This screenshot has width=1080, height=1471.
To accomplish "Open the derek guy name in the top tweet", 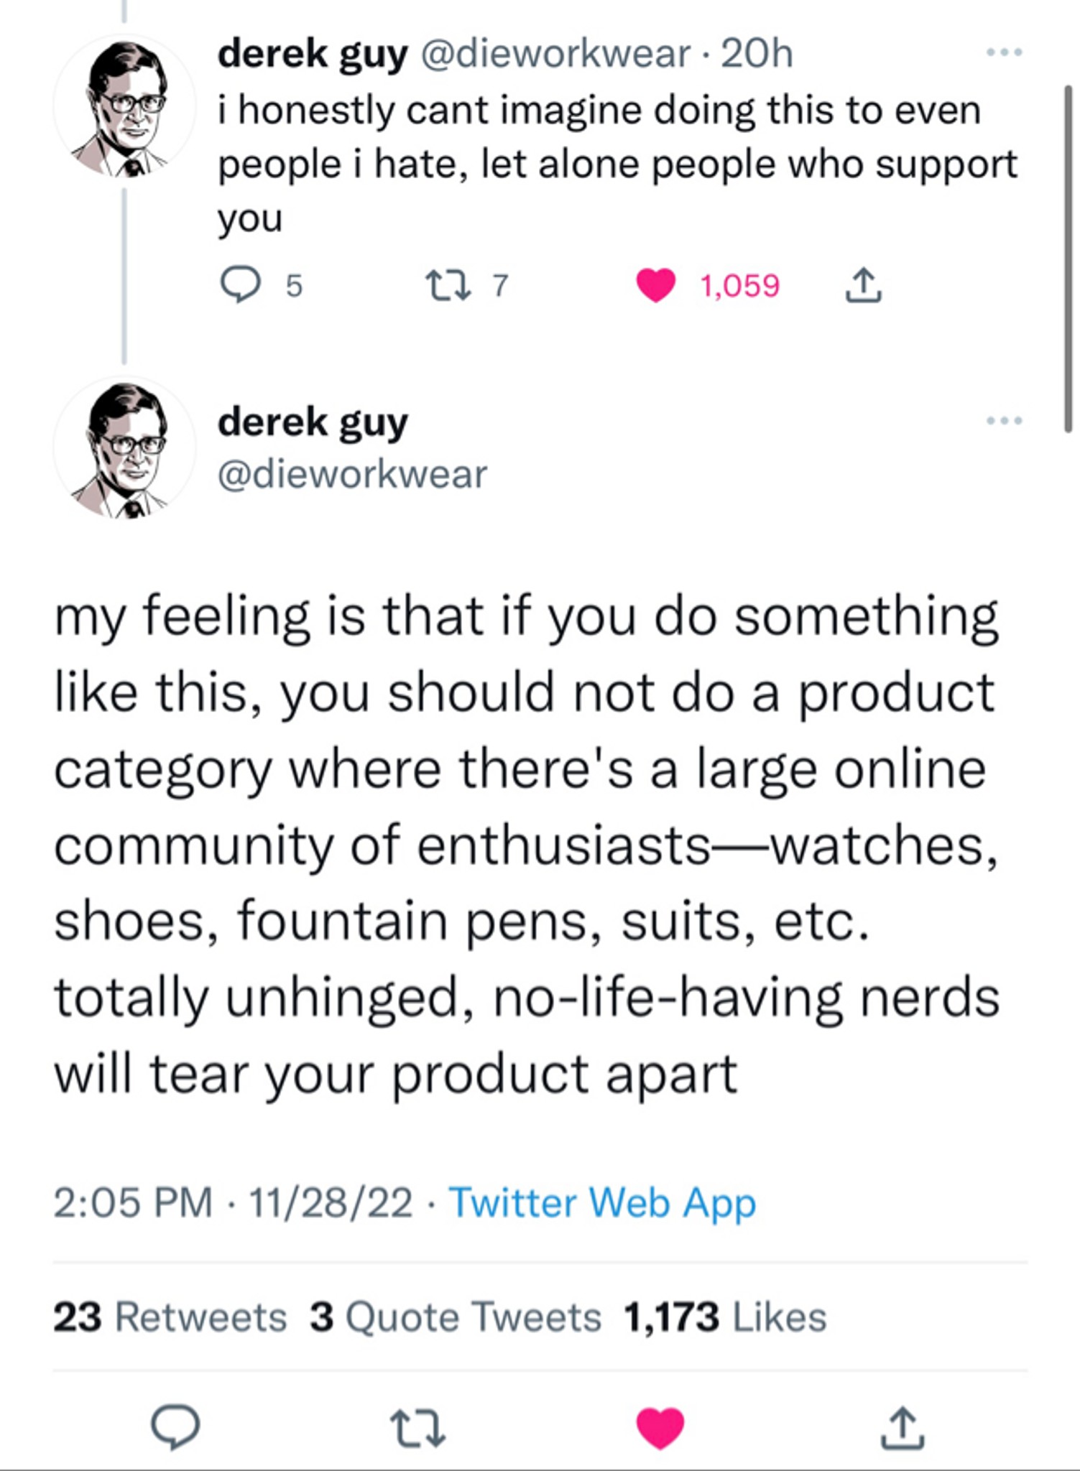I will tap(313, 54).
